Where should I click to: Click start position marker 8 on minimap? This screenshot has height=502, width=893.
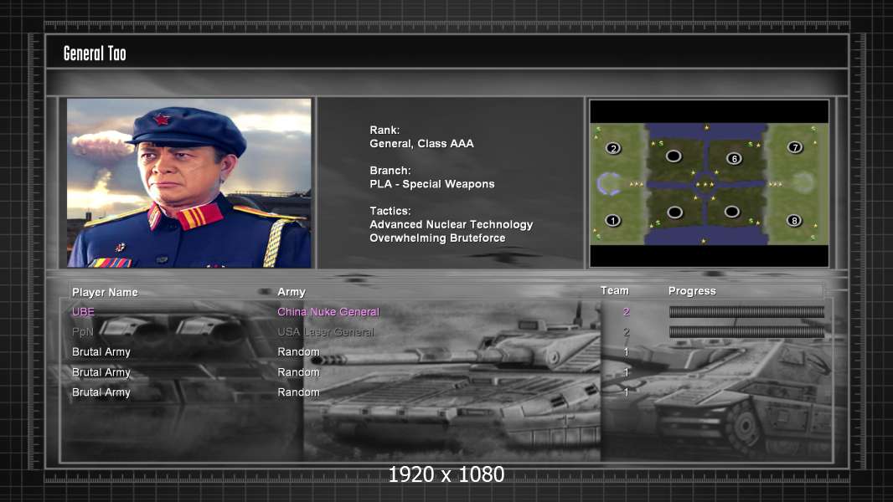pos(794,220)
